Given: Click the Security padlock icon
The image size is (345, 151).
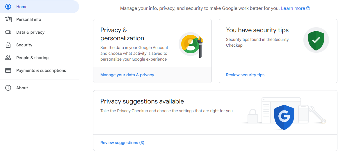Looking at the screenshot, I should pyautogui.click(x=8, y=45).
